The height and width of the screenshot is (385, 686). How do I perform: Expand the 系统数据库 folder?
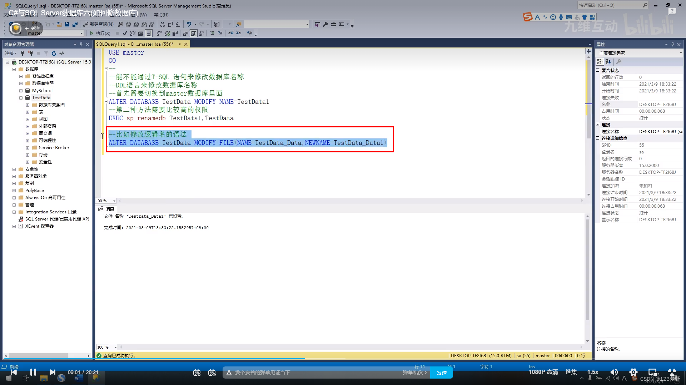pyautogui.click(x=21, y=76)
